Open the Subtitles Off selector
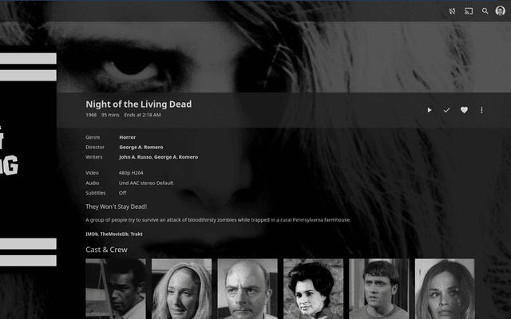The width and height of the screenshot is (511, 319). pos(122,193)
